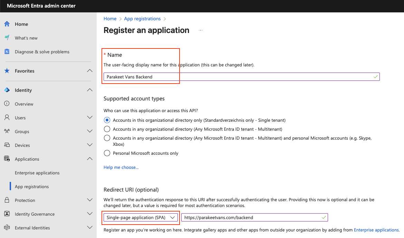Image resolution: width=404 pixels, height=238 pixels.
Task: Expand the Groups chevron
Action: coord(90,131)
